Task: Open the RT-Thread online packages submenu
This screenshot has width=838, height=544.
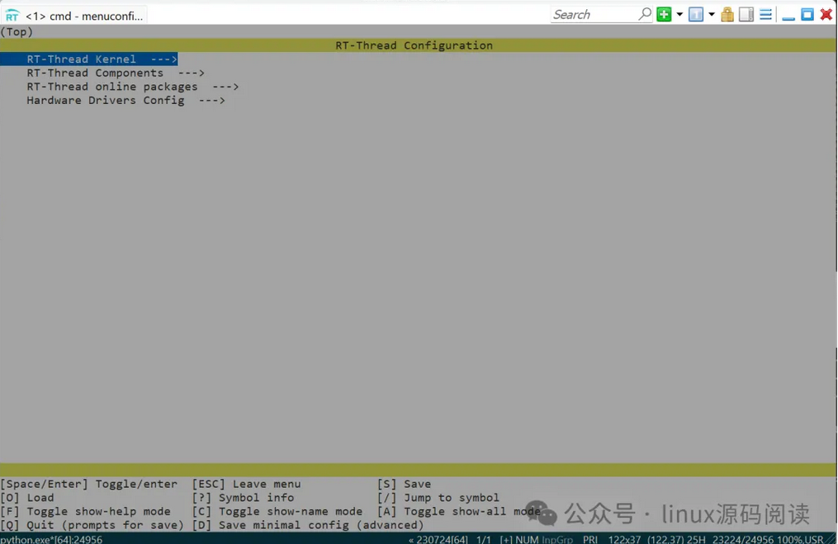Action: point(133,87)
